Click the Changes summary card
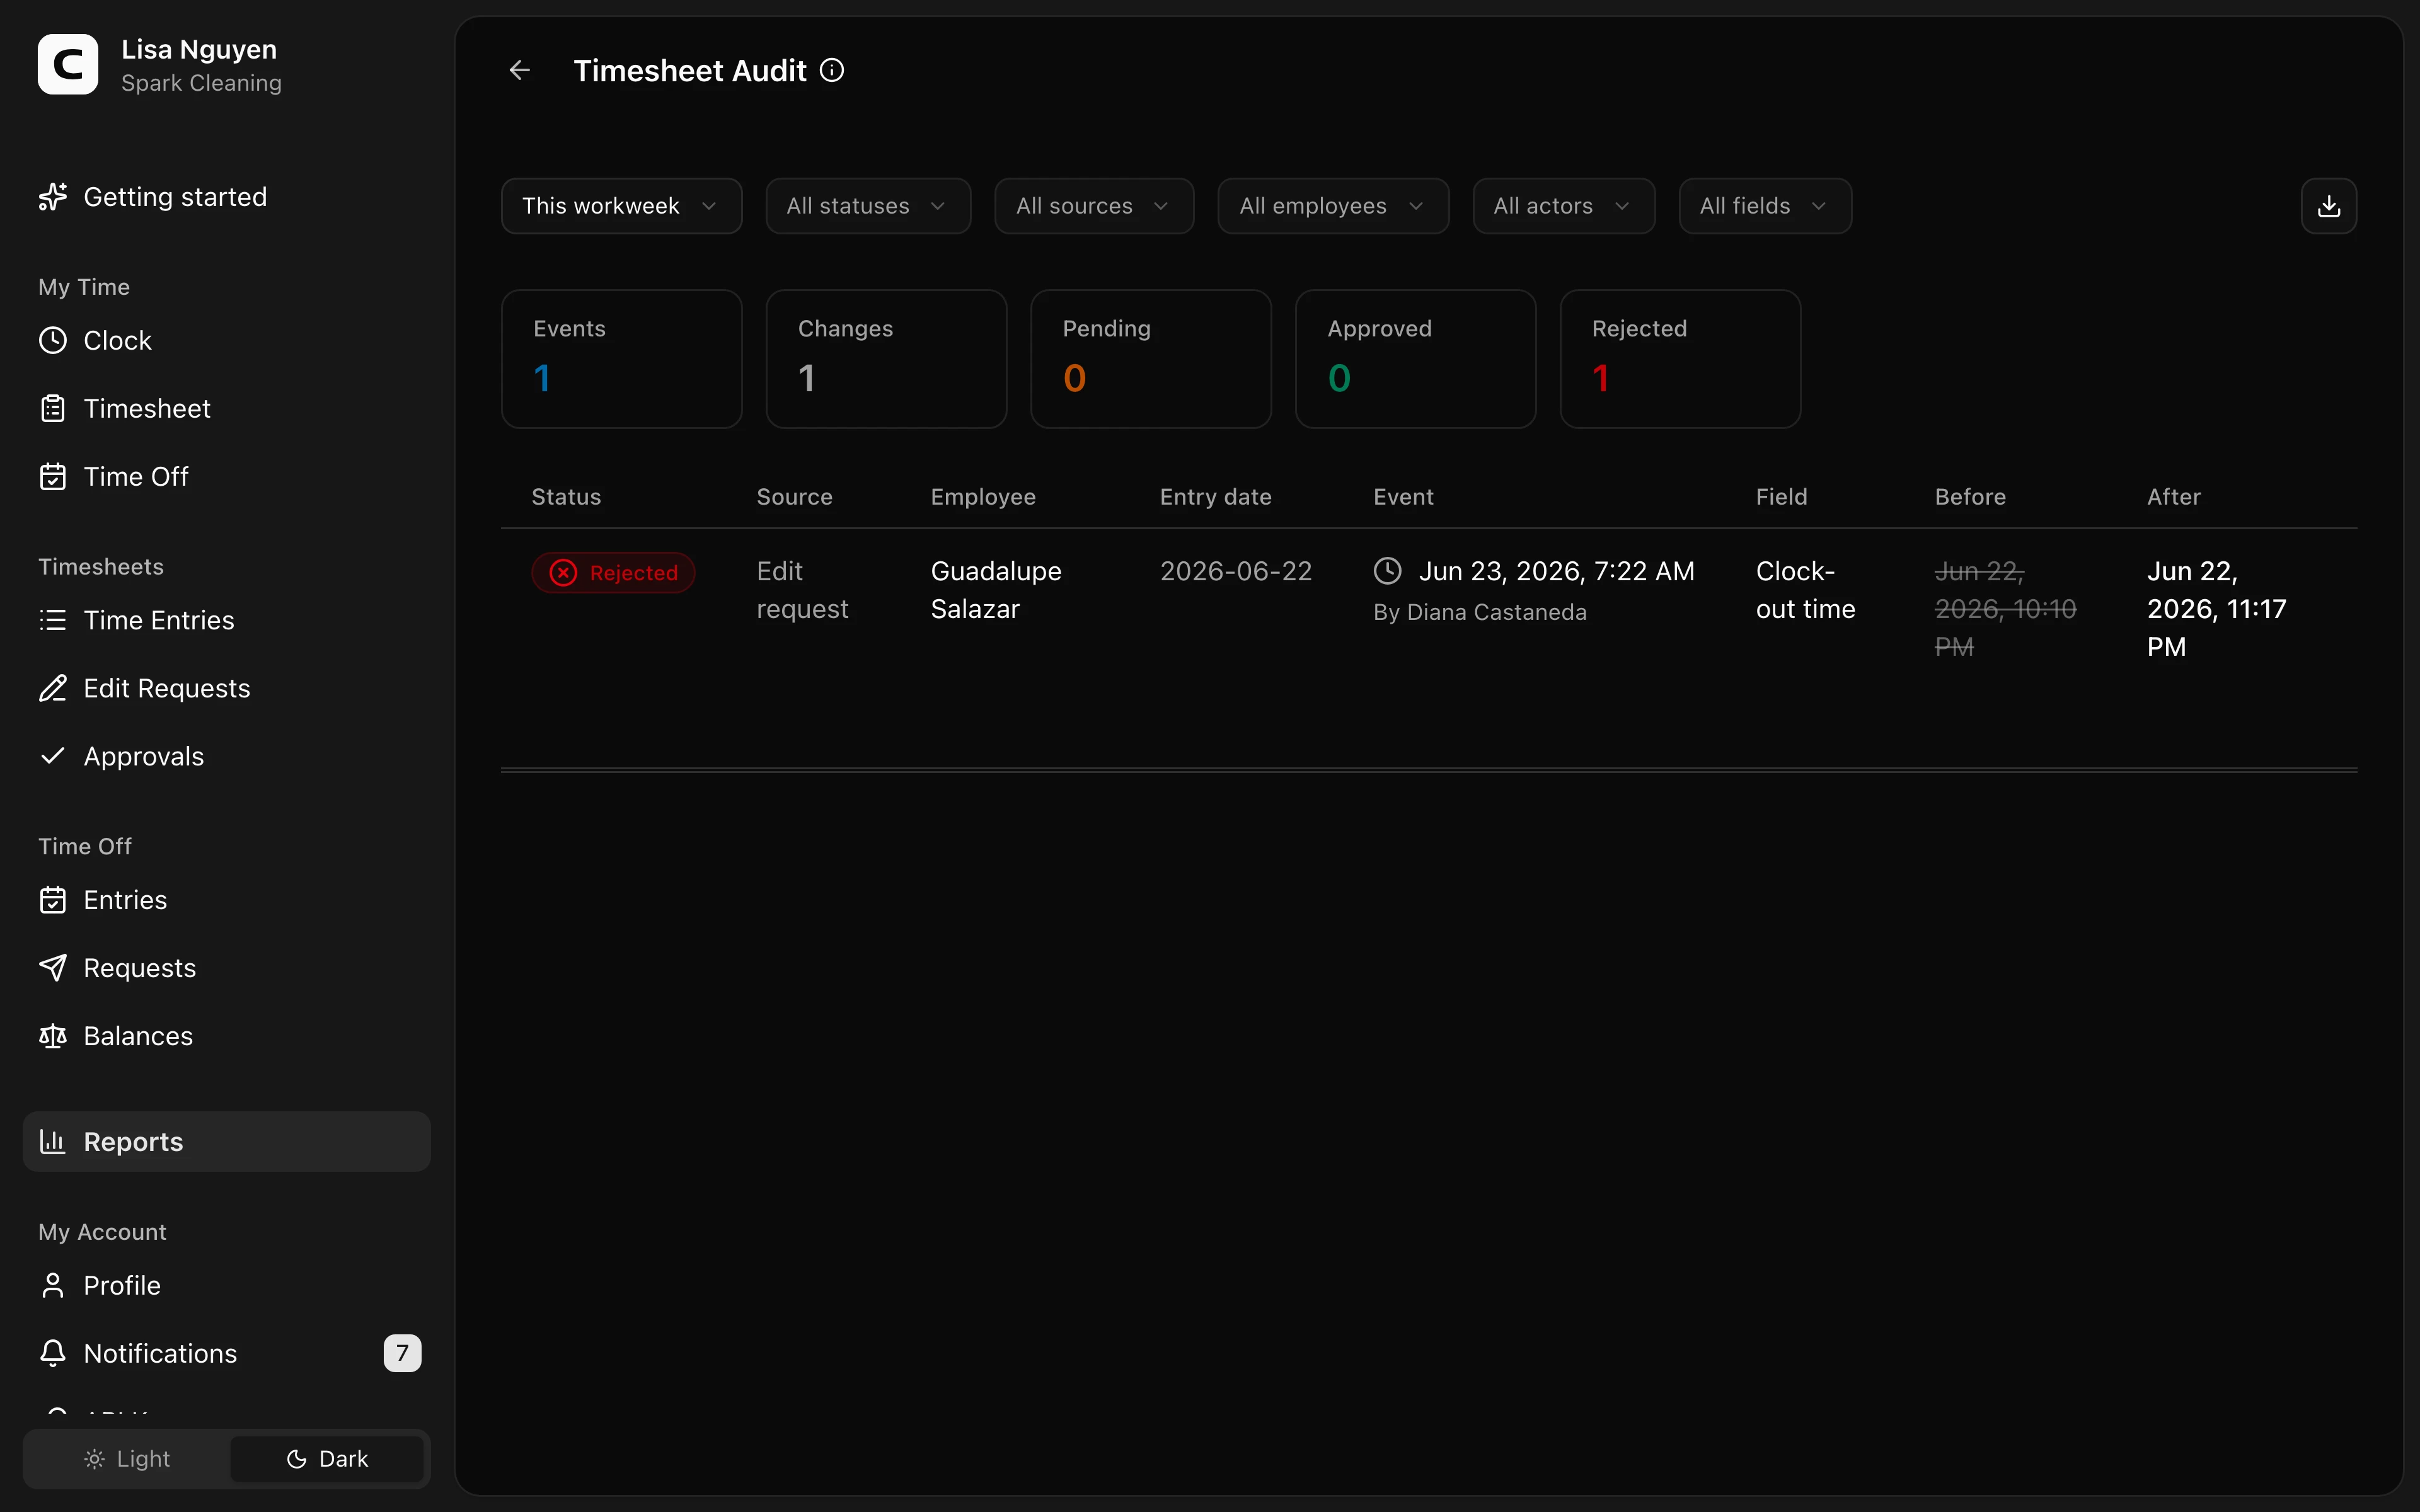 click(886, 359)
